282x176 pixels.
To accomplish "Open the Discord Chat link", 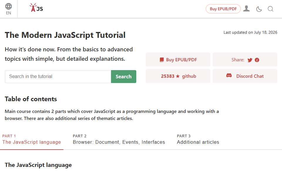I will (245, 76).
